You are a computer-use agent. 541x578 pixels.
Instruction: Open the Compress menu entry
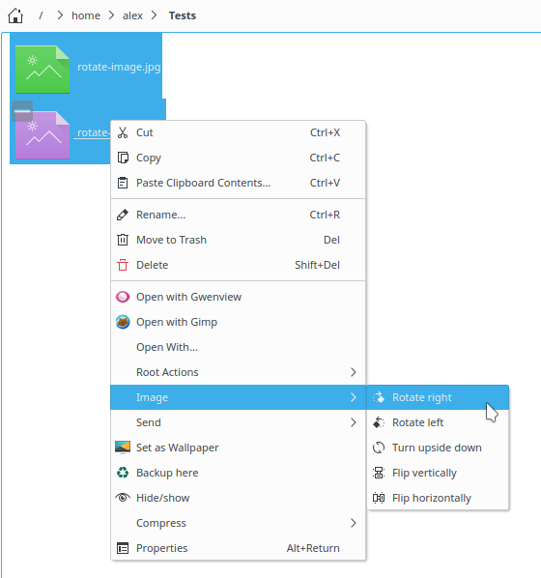(238, 523)
